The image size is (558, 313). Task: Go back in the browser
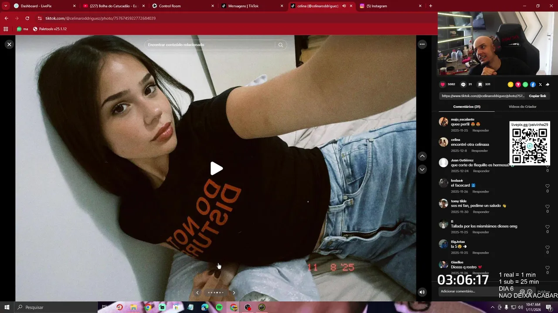tap(6, 18)
